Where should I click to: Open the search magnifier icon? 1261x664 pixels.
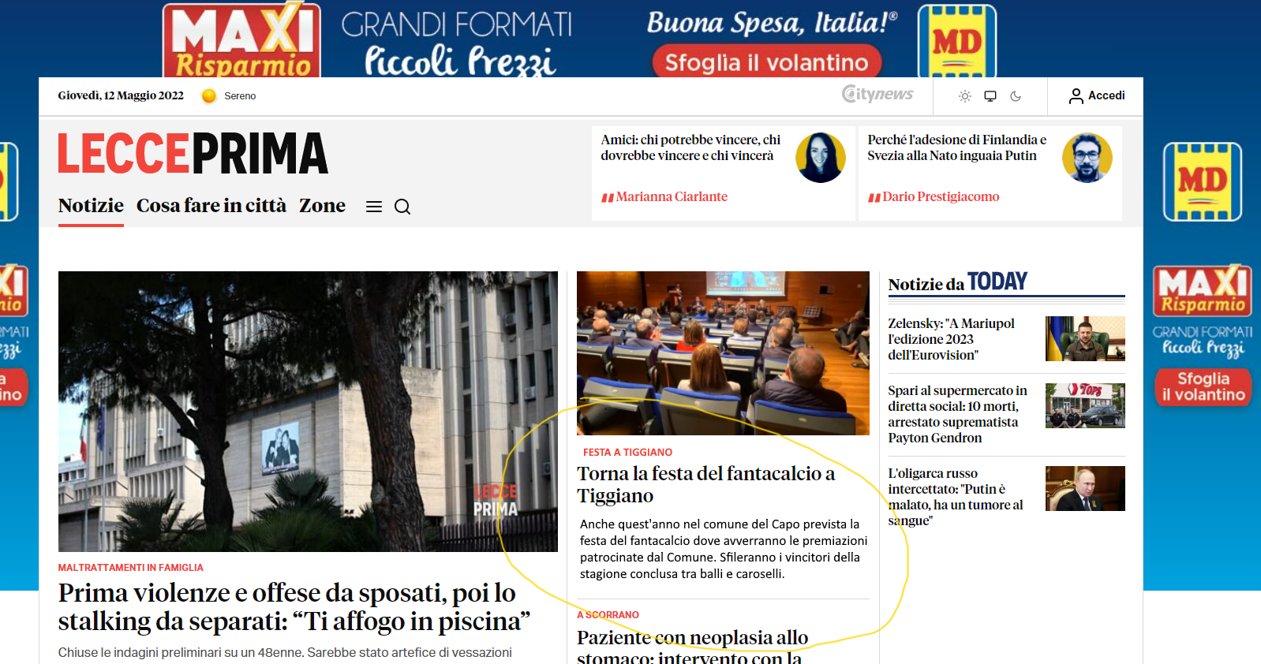[402, 207]
